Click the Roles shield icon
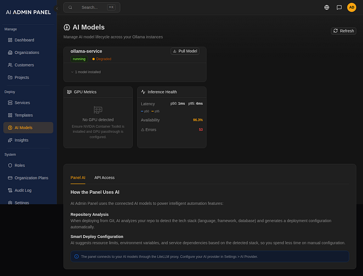363x276 pixels. tap(10, 165)
